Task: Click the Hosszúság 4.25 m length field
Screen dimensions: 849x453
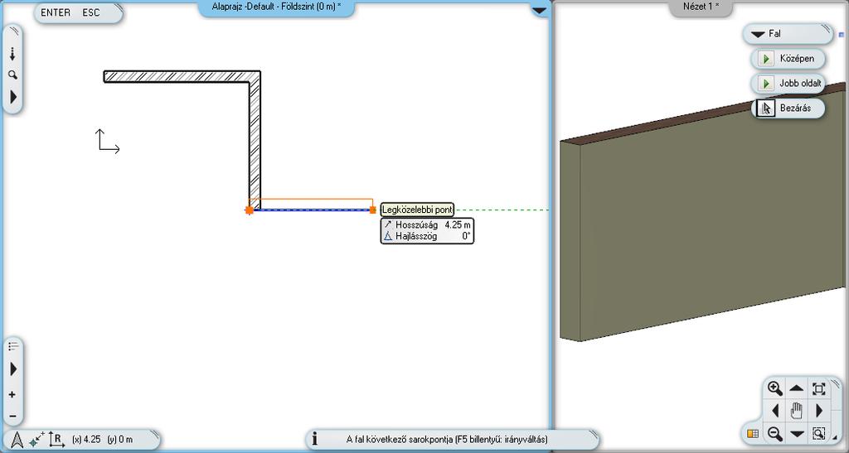Action: (x=427, y=225)
